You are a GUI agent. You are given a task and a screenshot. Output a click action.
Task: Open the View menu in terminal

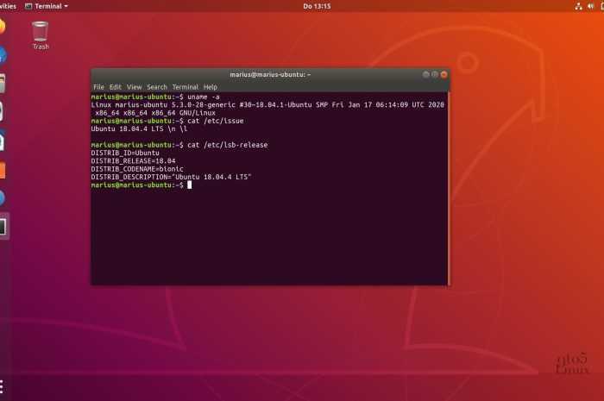click(x=134, y=87)
